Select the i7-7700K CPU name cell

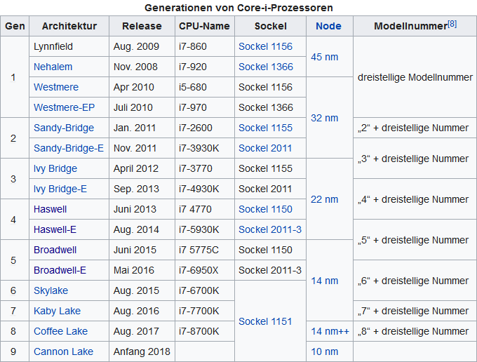pyautogui.click(x=204, y=311)
